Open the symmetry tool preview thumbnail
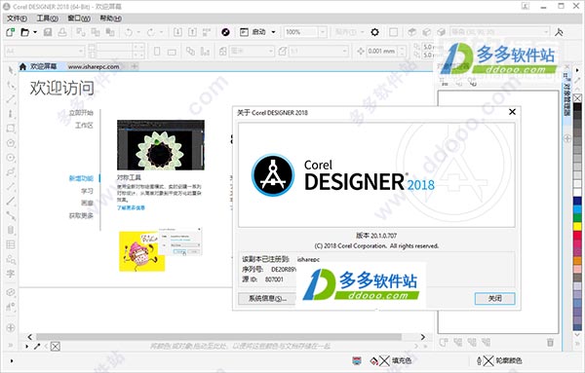This screenshot has width=585, height=373. click(161, 145)
